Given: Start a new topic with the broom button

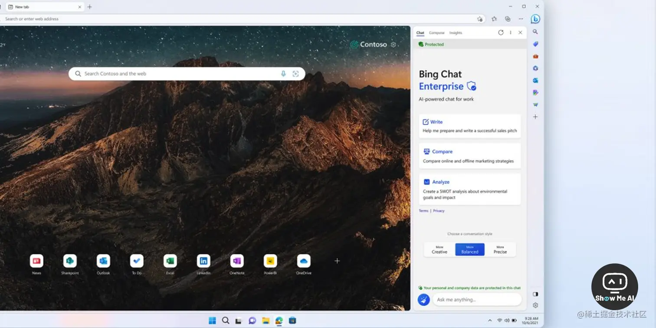Looking at the screenshot, I should (x=423, y=299).
